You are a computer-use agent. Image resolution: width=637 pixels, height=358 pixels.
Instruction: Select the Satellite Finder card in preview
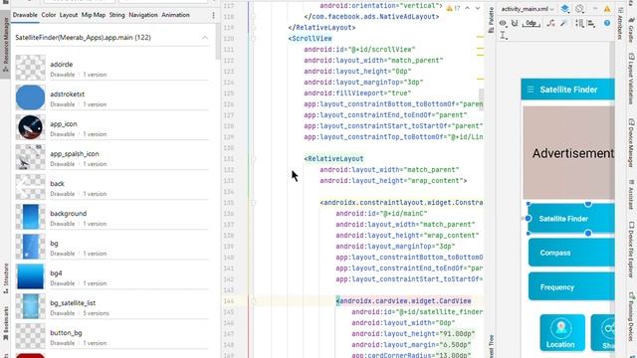tap(571, 219)
